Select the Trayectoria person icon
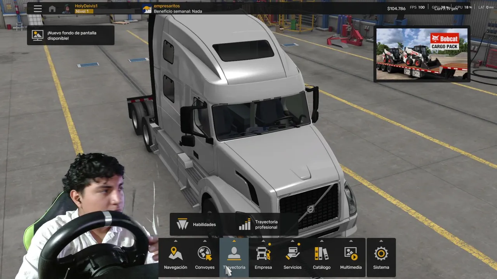497x279 pixels. 234,254
